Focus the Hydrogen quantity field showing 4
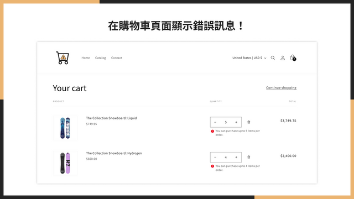Image resolution: width=354 pixels, height=199 pixels. pos(226,157)
